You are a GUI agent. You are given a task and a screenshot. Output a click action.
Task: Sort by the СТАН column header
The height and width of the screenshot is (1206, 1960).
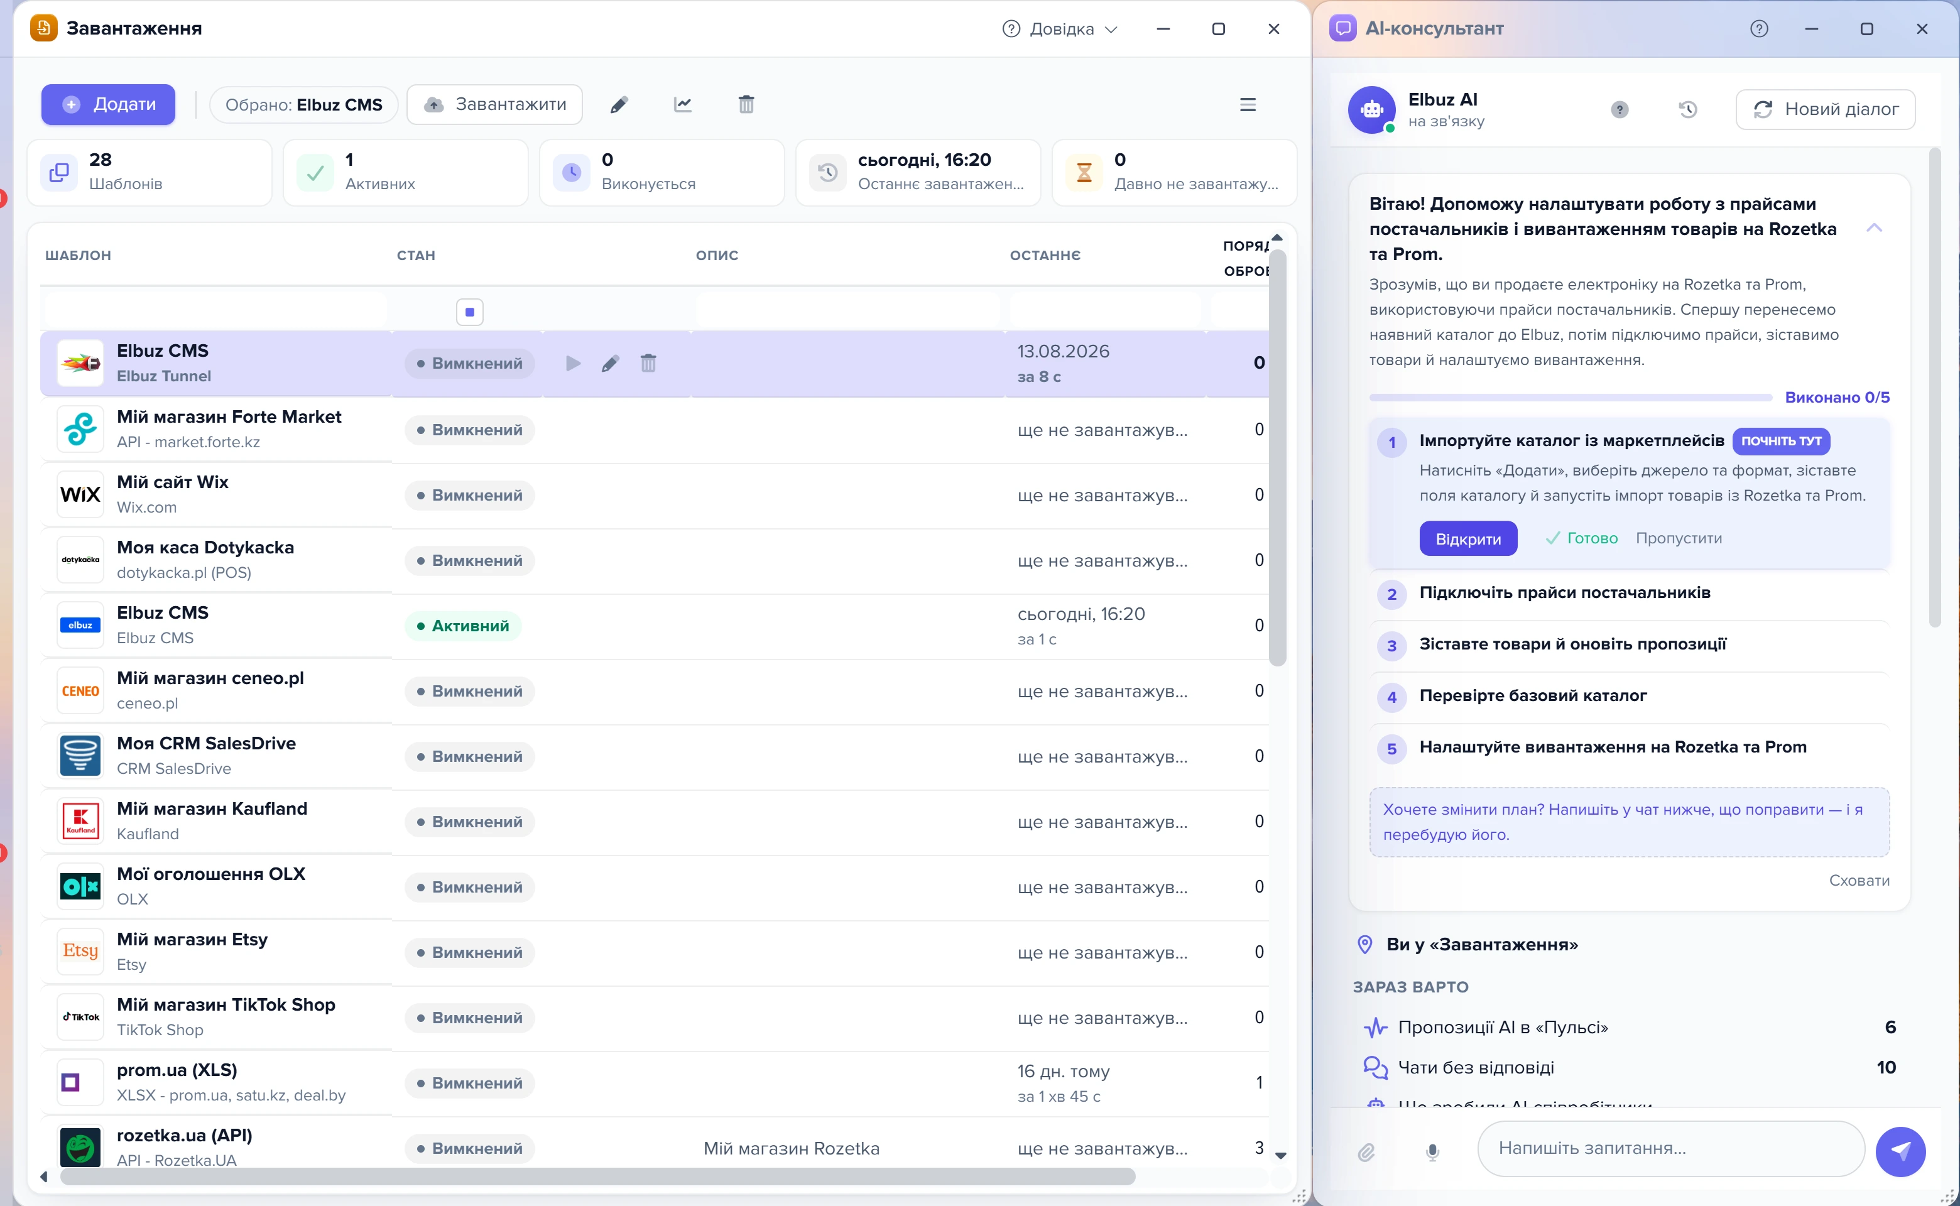pyautogui.click(x=416, y=255)
